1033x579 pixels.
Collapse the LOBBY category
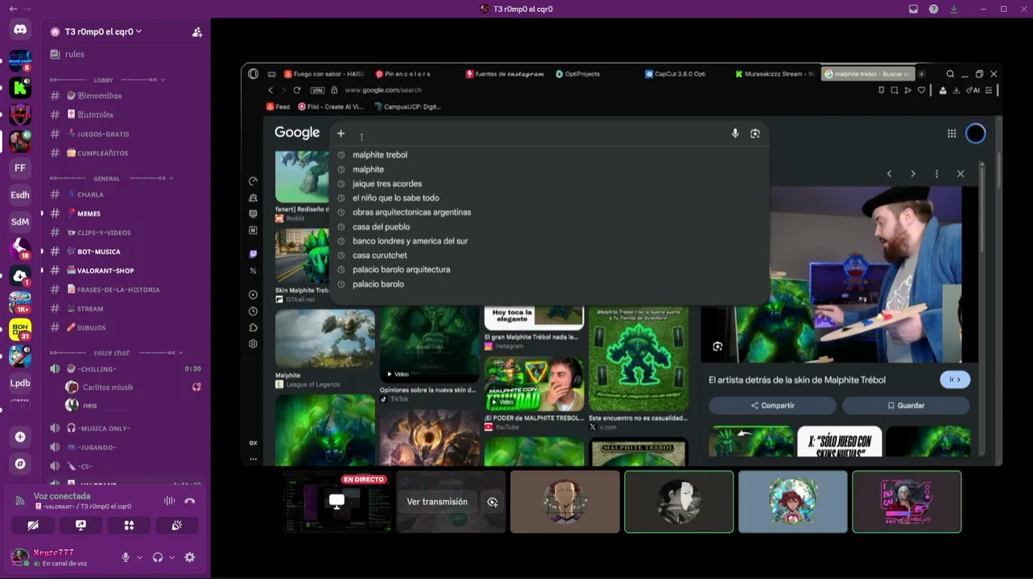106,80
